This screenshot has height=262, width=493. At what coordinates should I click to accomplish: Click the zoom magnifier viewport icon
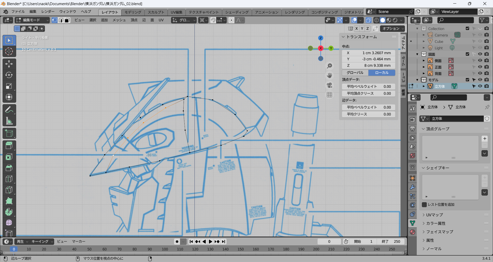pyautogui.click(x=329, y=66)
